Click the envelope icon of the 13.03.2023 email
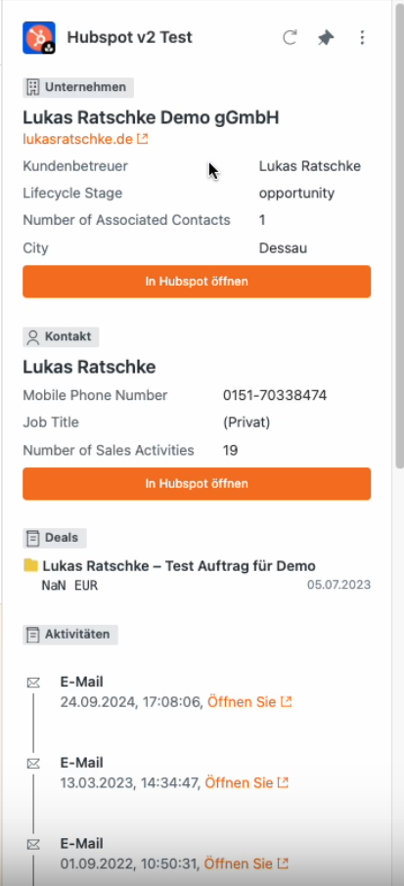 [33, 764]
